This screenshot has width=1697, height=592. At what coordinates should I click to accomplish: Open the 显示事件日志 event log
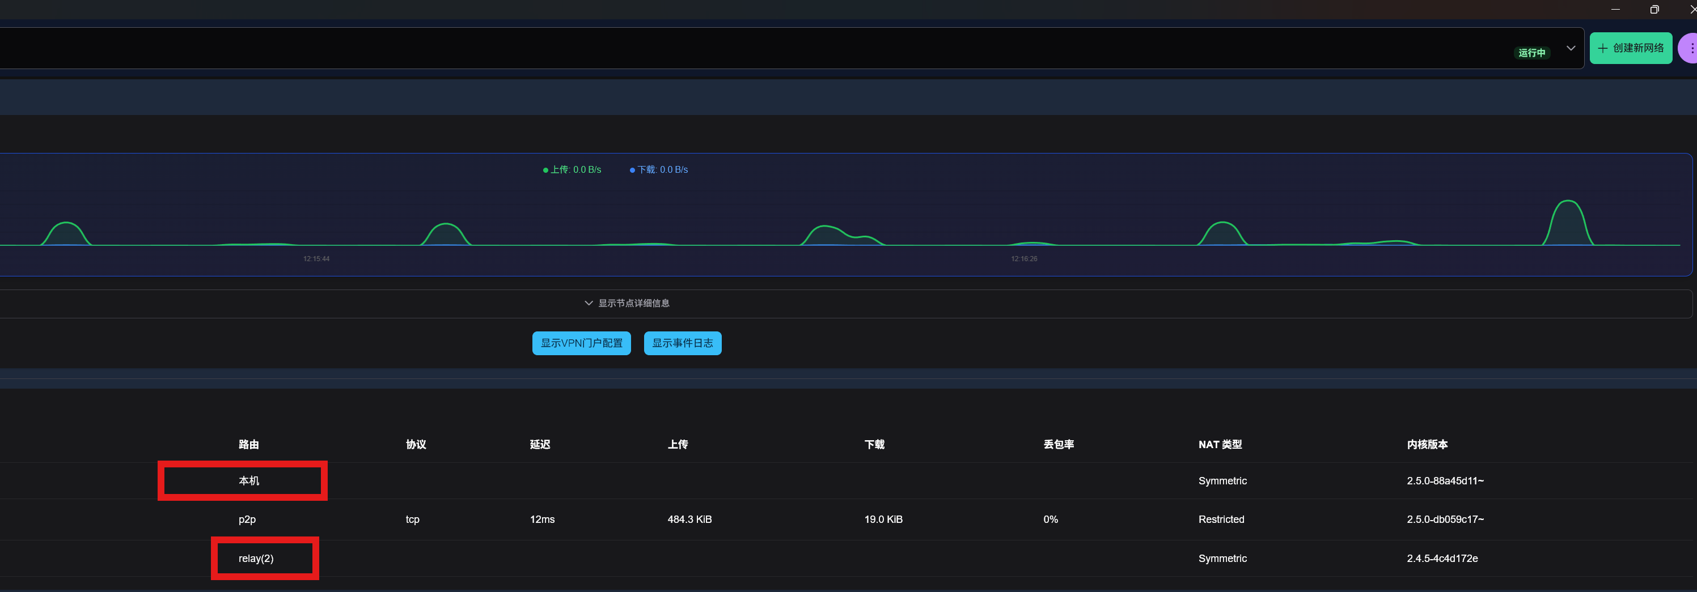coord(682,343)
